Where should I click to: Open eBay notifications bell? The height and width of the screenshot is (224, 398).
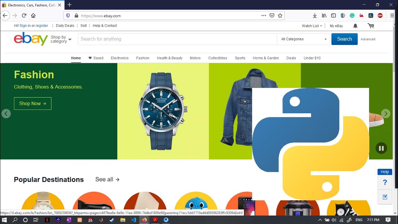click(x=355, y=26)
